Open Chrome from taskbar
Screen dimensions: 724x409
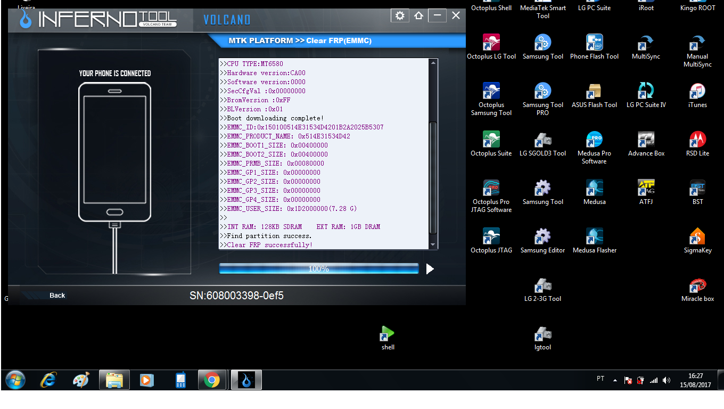(211, 380)
